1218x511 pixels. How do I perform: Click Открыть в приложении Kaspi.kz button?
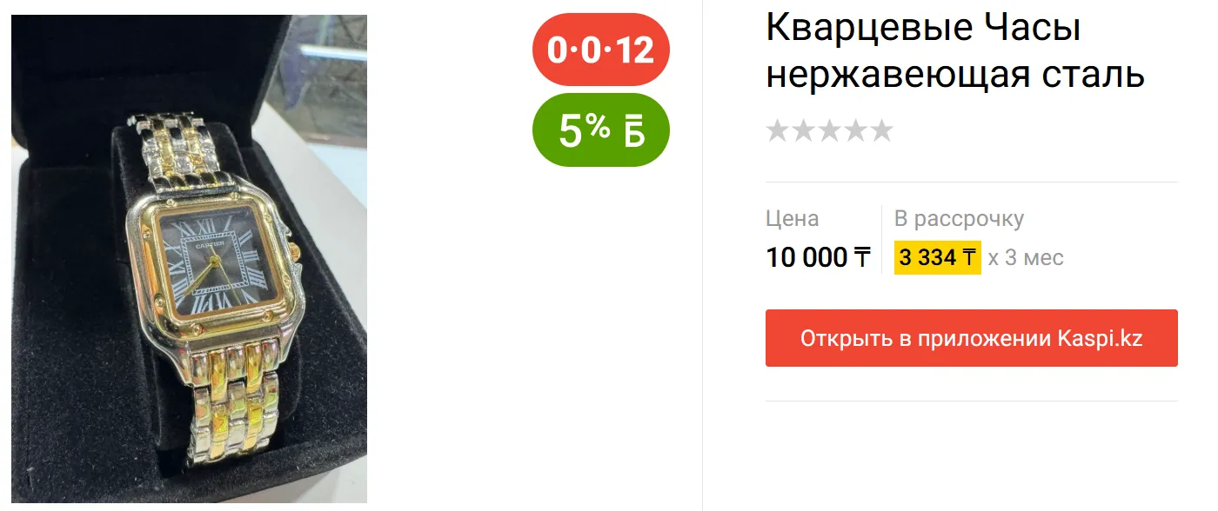tap(972, 338)
